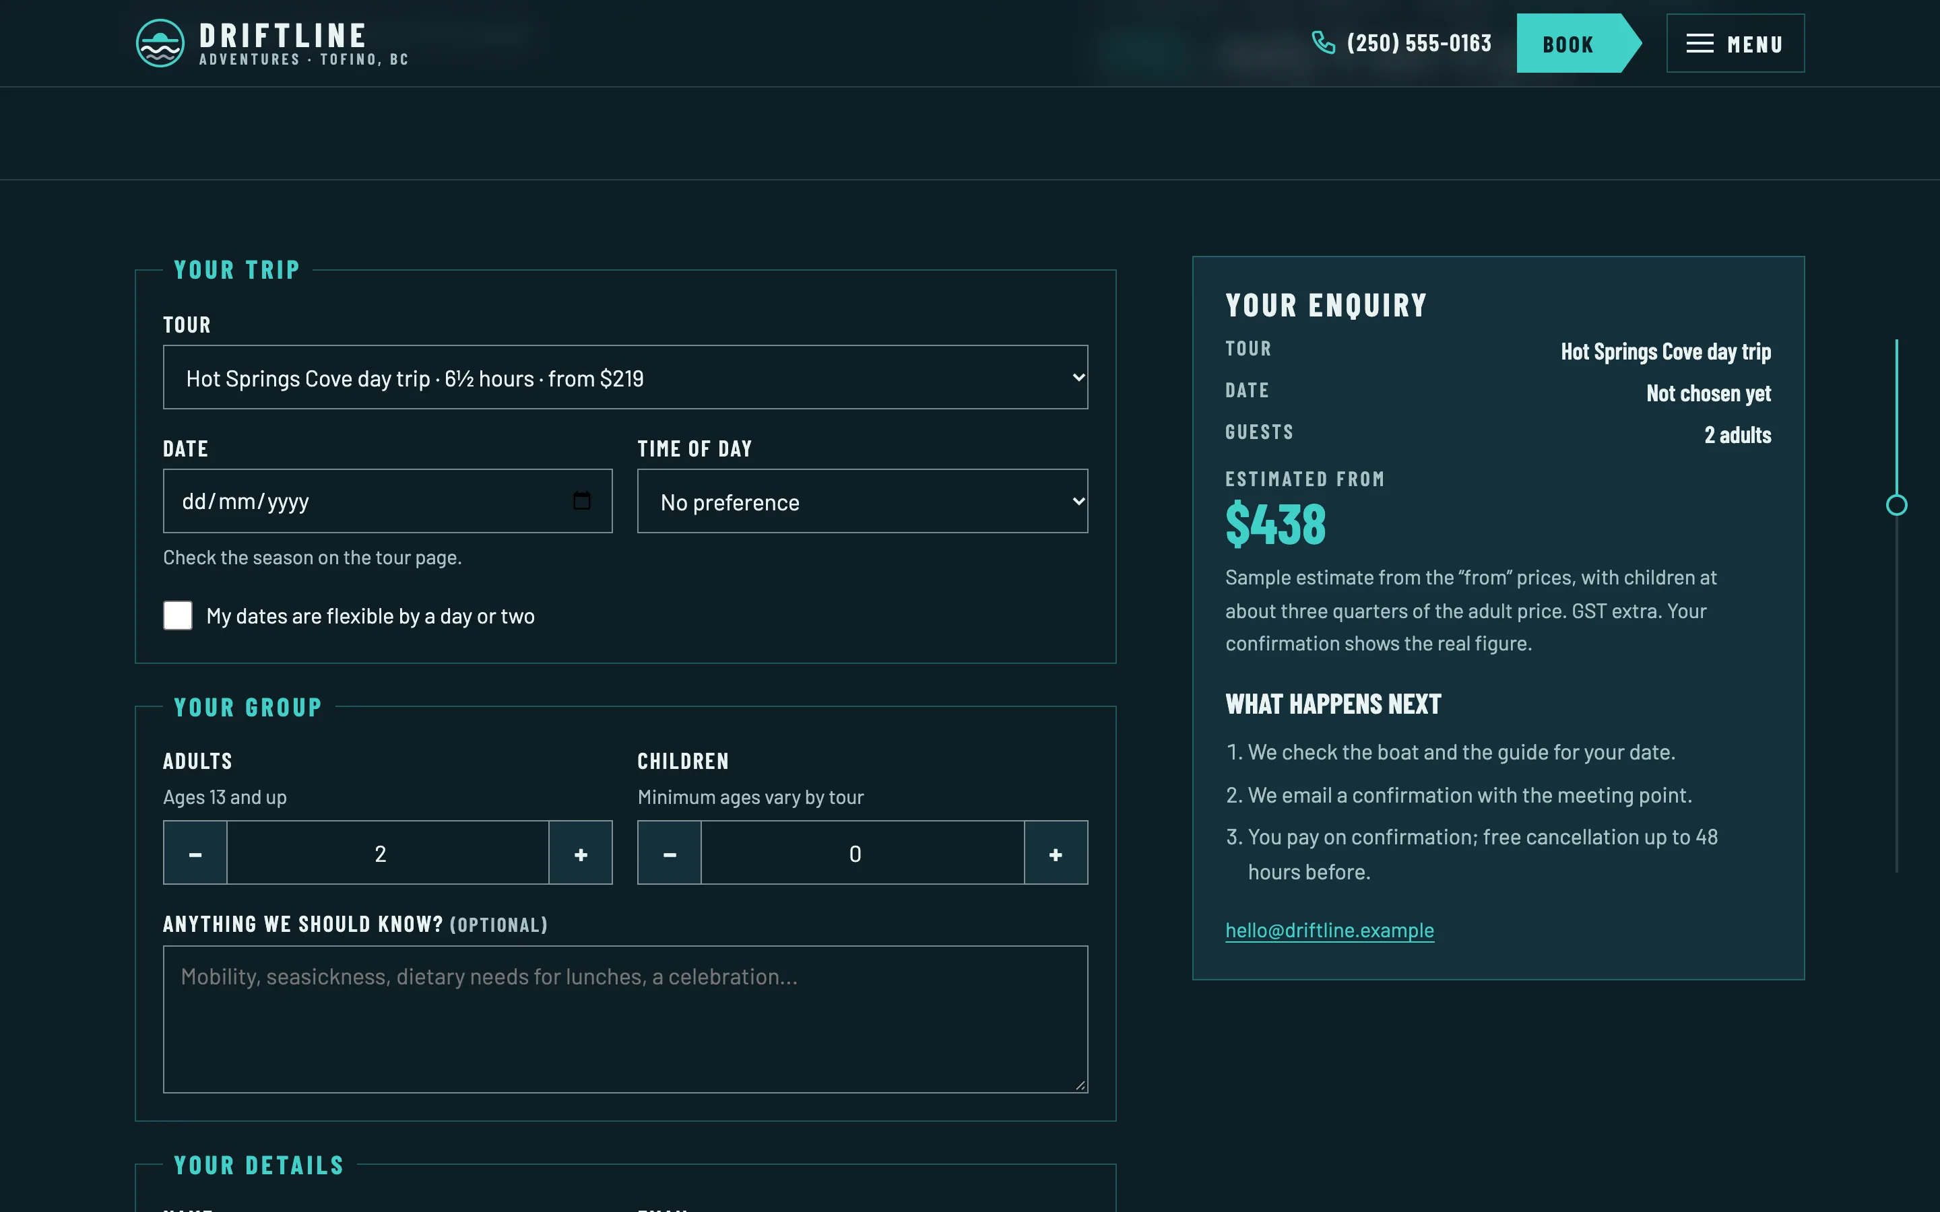Click the 'Your Enquiry' heading
This screenshot has height=1212, width=1940.
coord(1326,306)
